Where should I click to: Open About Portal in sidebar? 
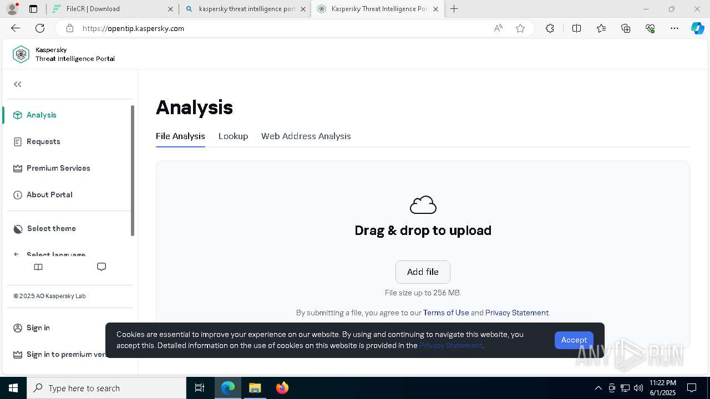coord(49,195)
